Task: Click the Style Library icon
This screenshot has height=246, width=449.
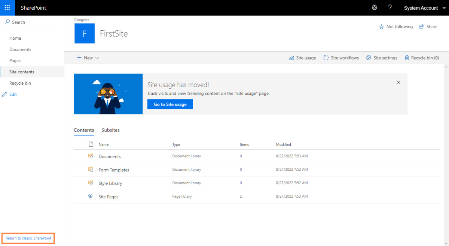Action: click(91, 183)
